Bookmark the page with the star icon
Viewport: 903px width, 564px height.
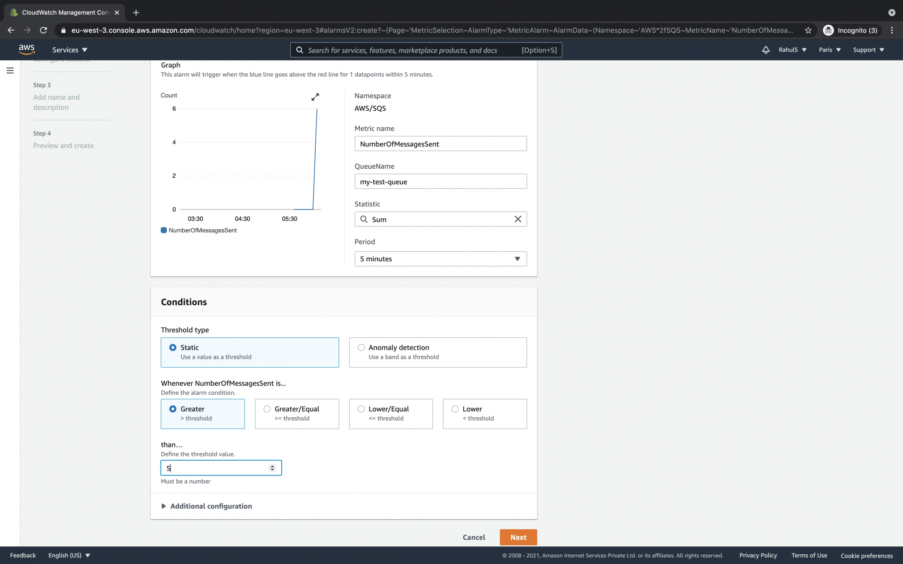(x=807, y=30)
